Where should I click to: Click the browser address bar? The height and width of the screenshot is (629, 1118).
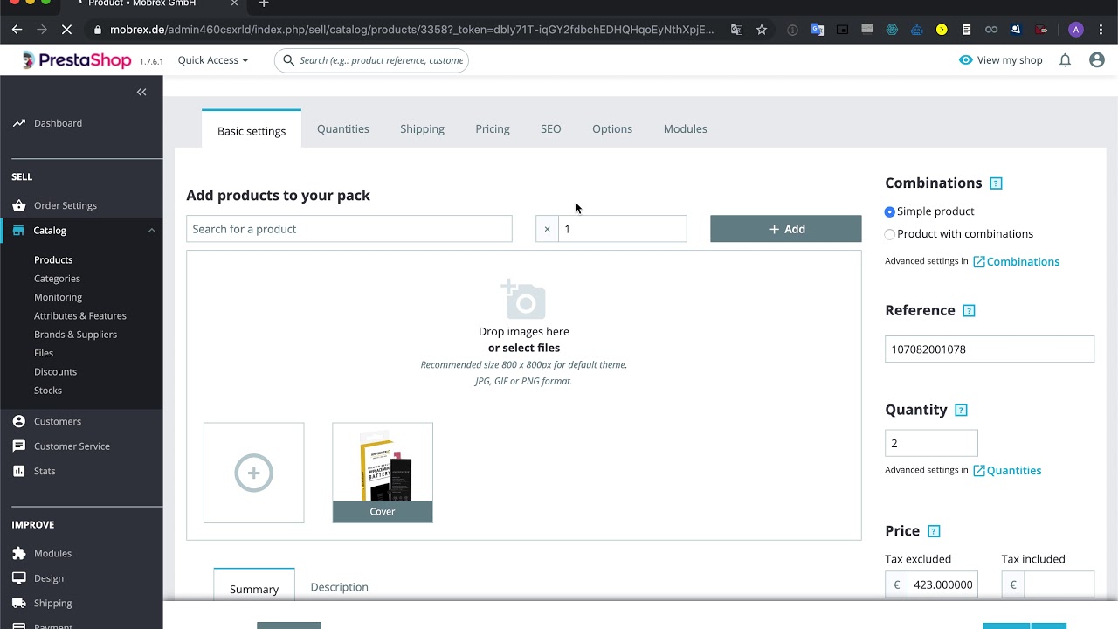pos(412,30)
